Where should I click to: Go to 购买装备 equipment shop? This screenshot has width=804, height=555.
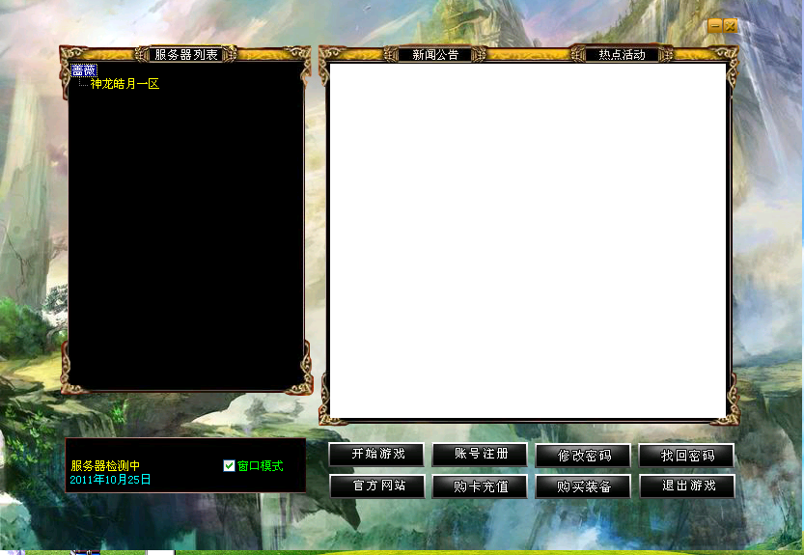583,486
